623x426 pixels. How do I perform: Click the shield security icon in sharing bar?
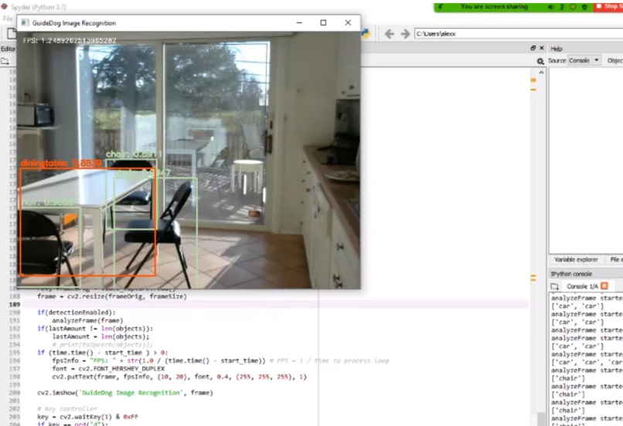584,7
